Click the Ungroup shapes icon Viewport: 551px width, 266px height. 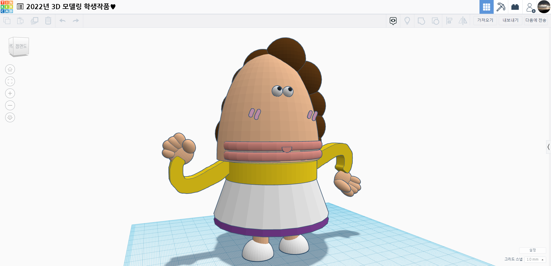[435, 21]
